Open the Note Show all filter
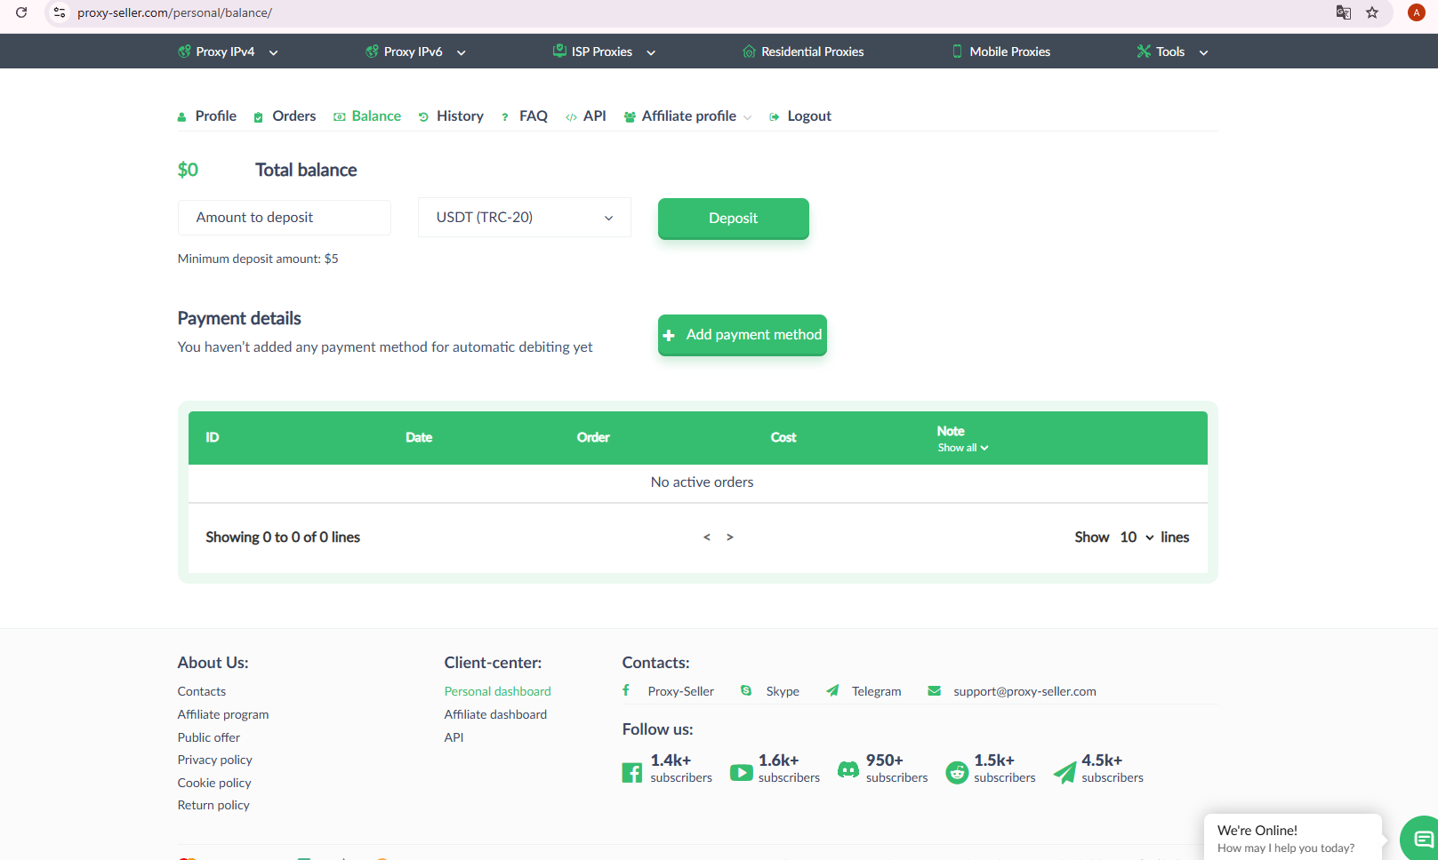The image size is (1438, 860). [963, 448]
